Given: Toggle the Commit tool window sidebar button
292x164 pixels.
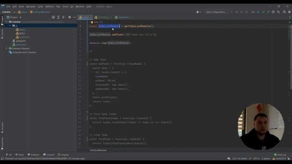Looking at the screenshot, I should [2, 34].
